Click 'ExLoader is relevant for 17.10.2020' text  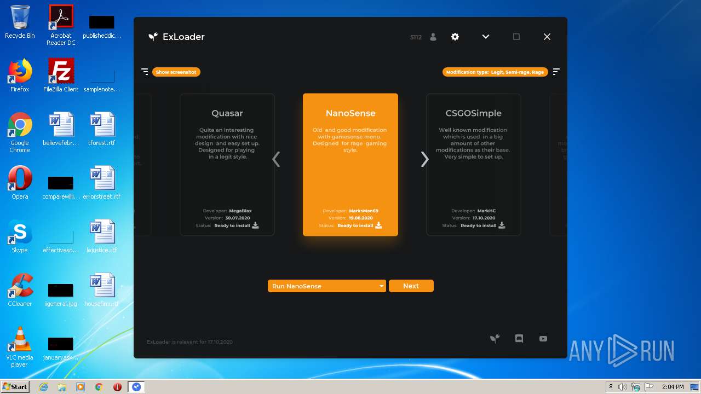(x=189, y=342)
